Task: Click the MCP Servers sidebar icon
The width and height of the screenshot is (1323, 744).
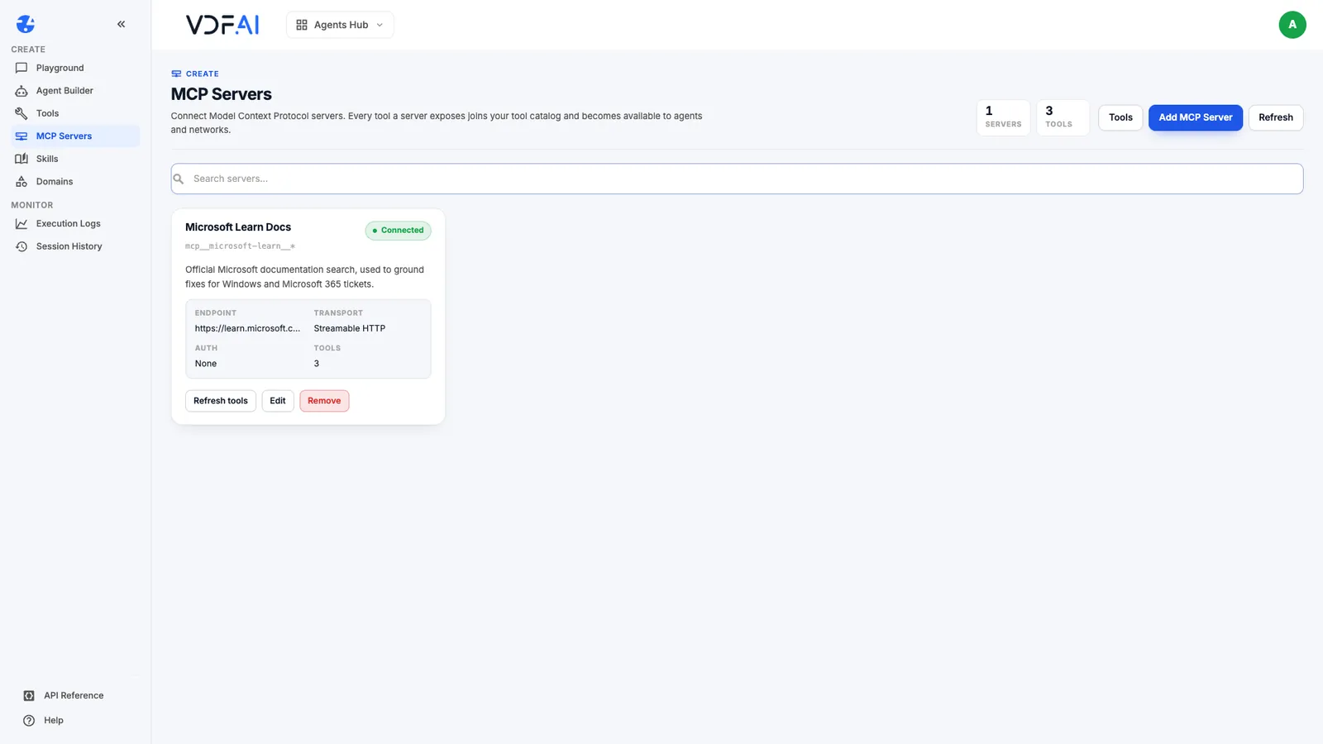Action: pyautogui.click(x=21, y=136)
